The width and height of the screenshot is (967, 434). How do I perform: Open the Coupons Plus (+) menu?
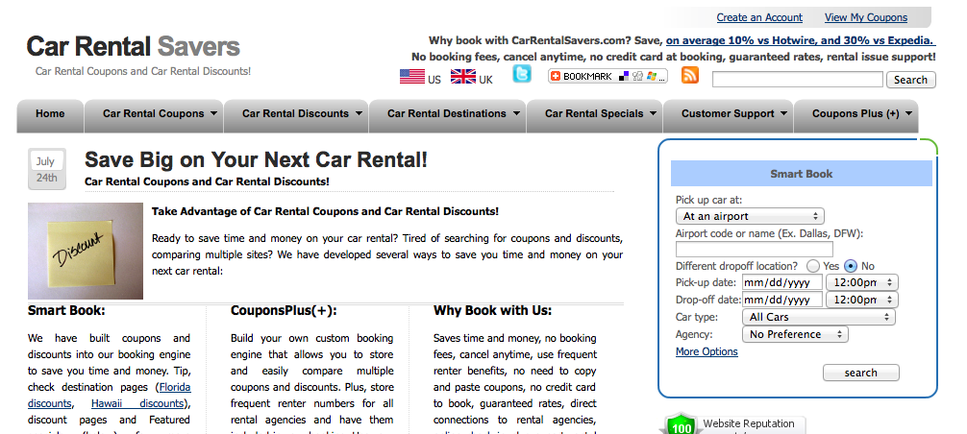[856, 116]
